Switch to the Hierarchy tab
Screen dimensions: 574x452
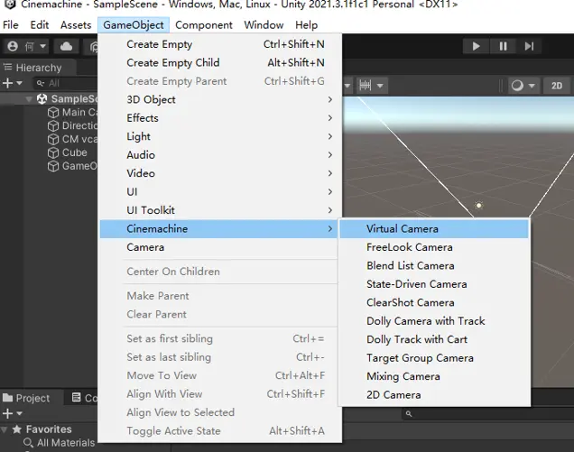[x=38, y=68]
